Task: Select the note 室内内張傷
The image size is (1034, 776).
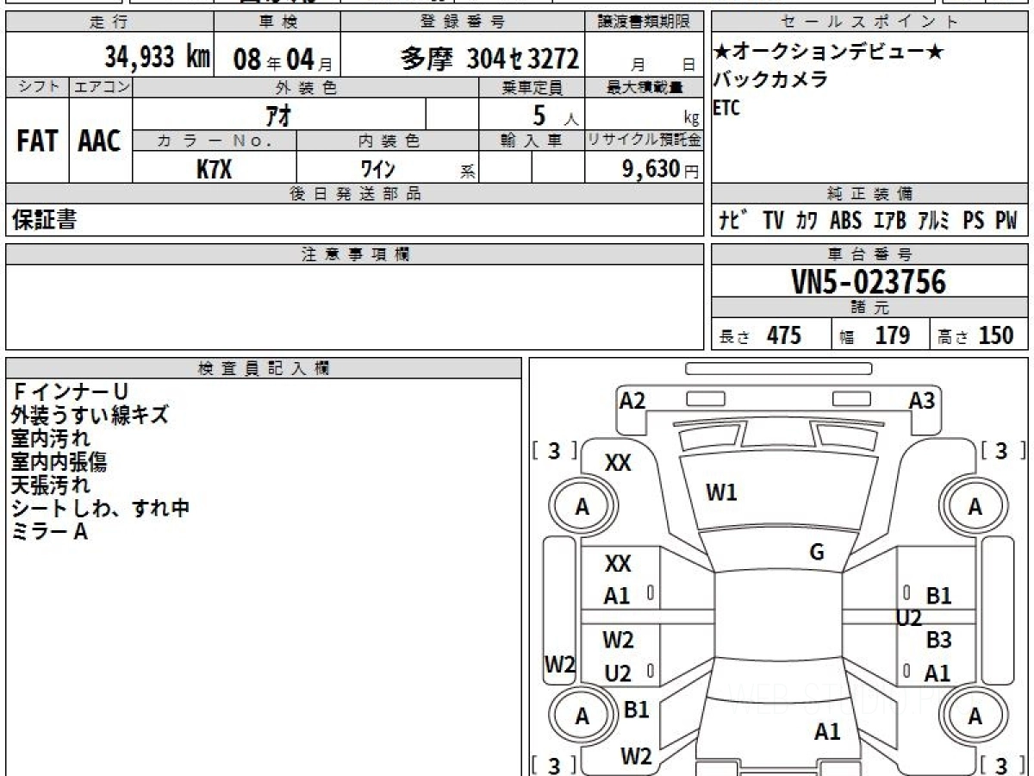Action: pyautogui.click(x=60, y=462)
